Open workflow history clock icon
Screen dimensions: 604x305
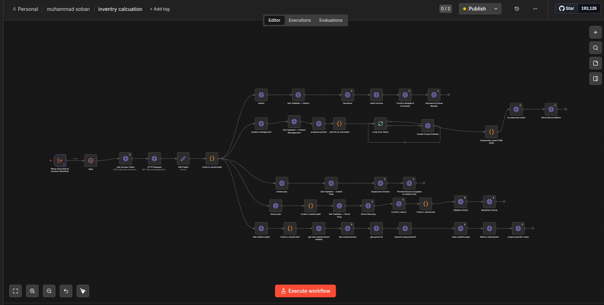click(517, 9)
